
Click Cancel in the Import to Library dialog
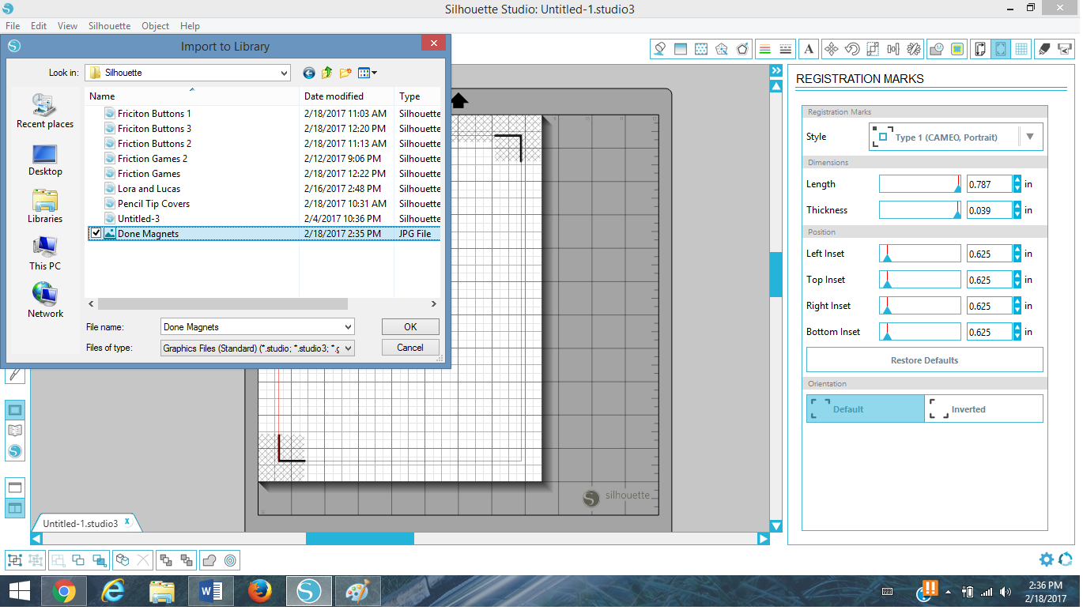[x=410, y=348]
